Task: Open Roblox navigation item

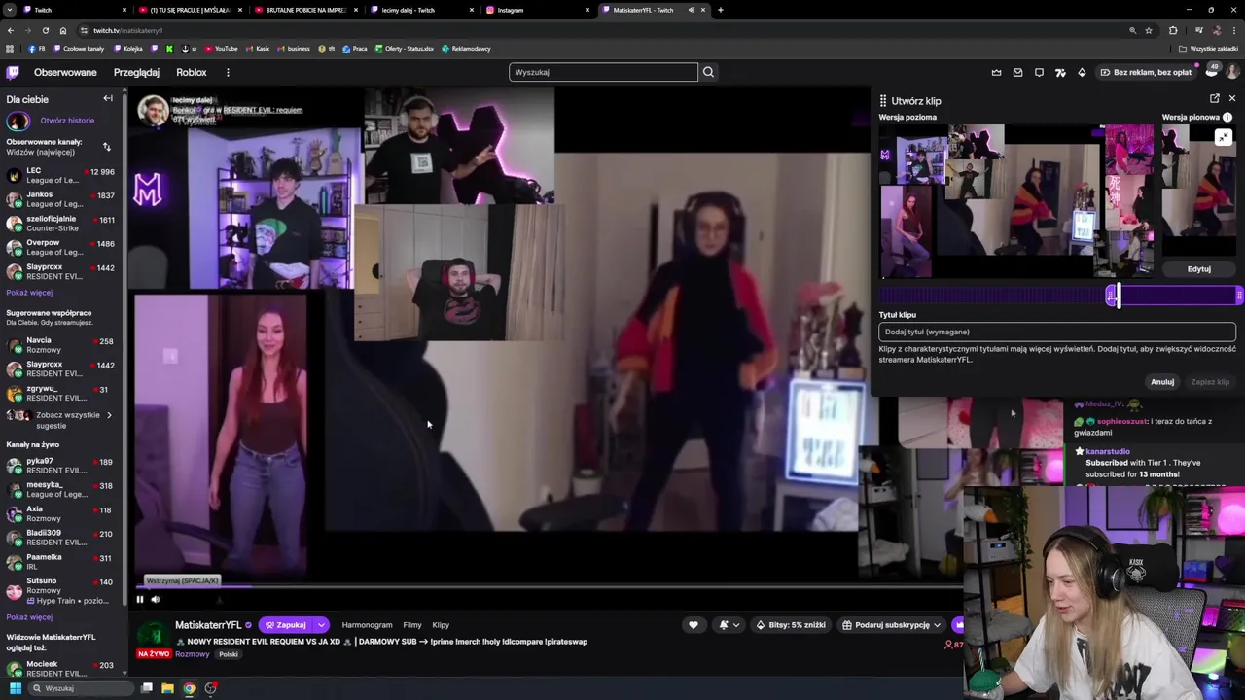Action: (x=192, y=72)
